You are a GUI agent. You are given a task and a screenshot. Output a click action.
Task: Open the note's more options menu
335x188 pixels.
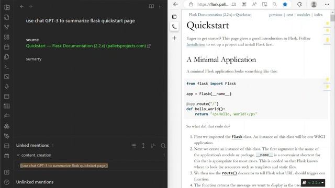coord(160,7)
